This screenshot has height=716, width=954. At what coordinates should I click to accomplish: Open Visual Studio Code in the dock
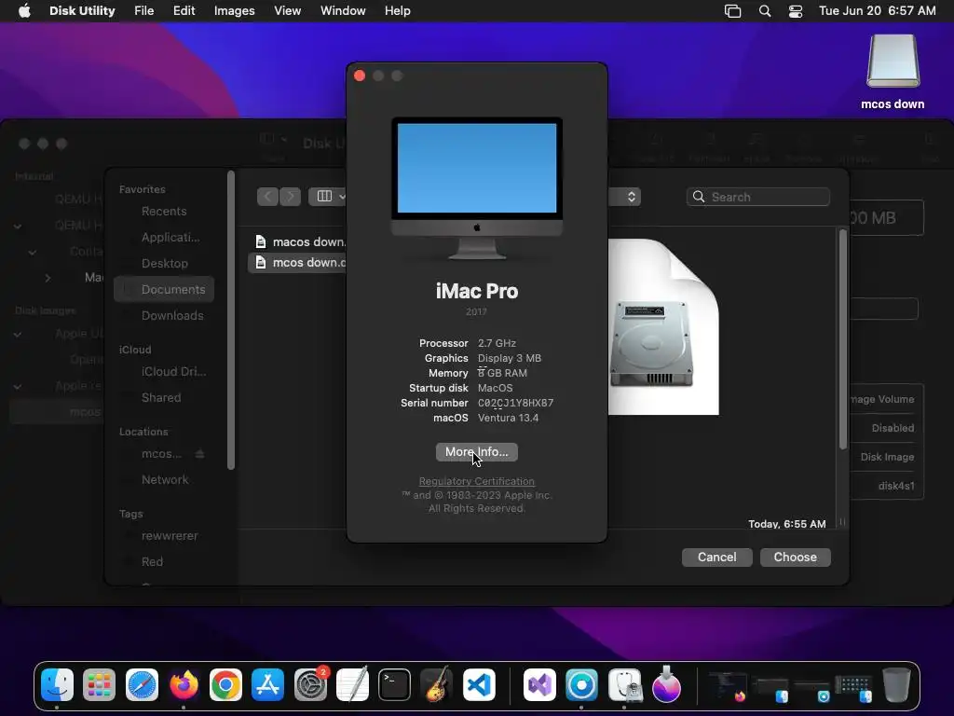[479, 685]
